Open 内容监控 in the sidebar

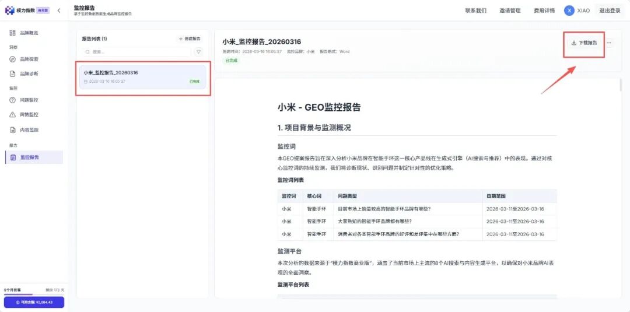(29, 130)
